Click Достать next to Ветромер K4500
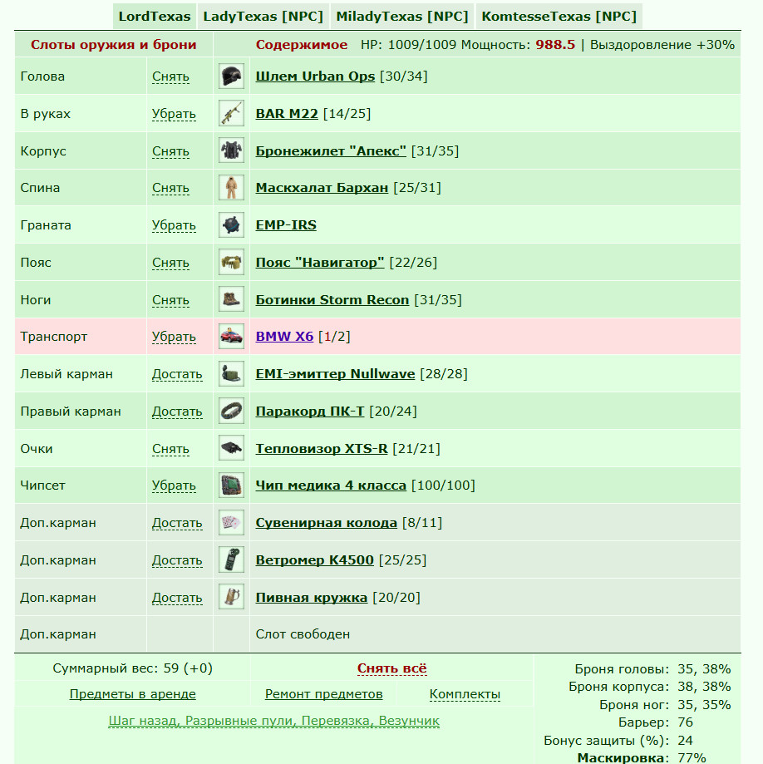Viewport: 763px width, 764px height. click(177, 559)
